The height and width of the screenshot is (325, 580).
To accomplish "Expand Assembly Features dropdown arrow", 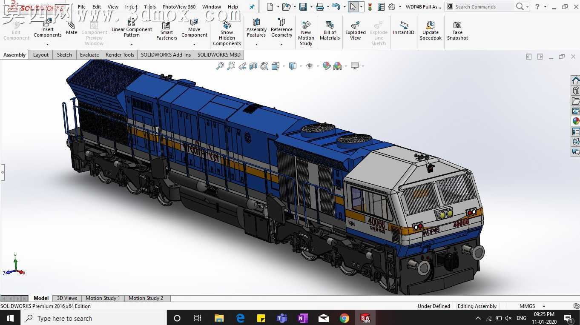I will pyautogui.click(x=256, y=44).
